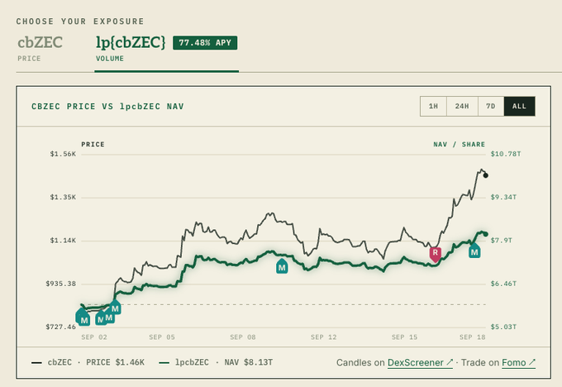Click the black endpoint dot of price line
562x387 pixels.
point(486,175)
